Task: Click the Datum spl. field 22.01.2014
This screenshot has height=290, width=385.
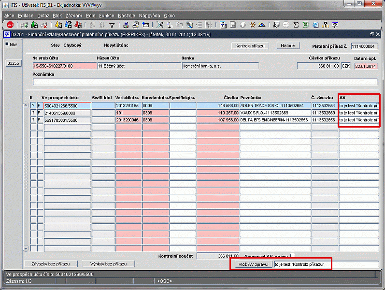Action: pyautogui.click(x=366, y=66)
